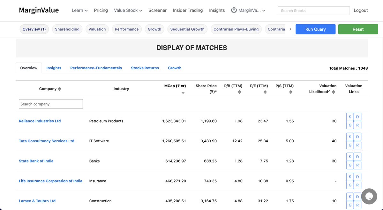Open the MarginVa... account dropdown
The height and width of the screenshot is (210, 383).
(248, 10)
